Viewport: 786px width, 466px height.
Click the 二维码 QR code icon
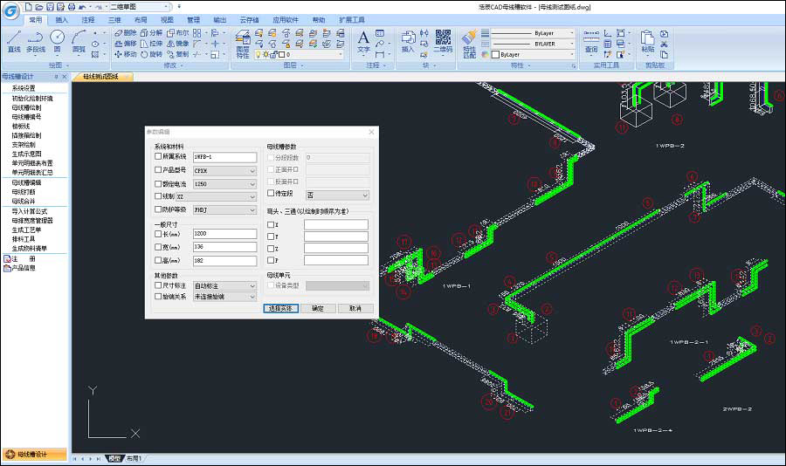click(x=443, y=41)
